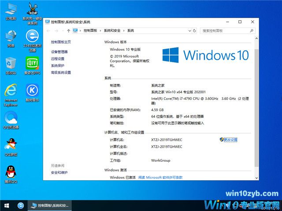Expand chevron after System and Security breadcrumb

pyautogui.click(x=124, y=31)
